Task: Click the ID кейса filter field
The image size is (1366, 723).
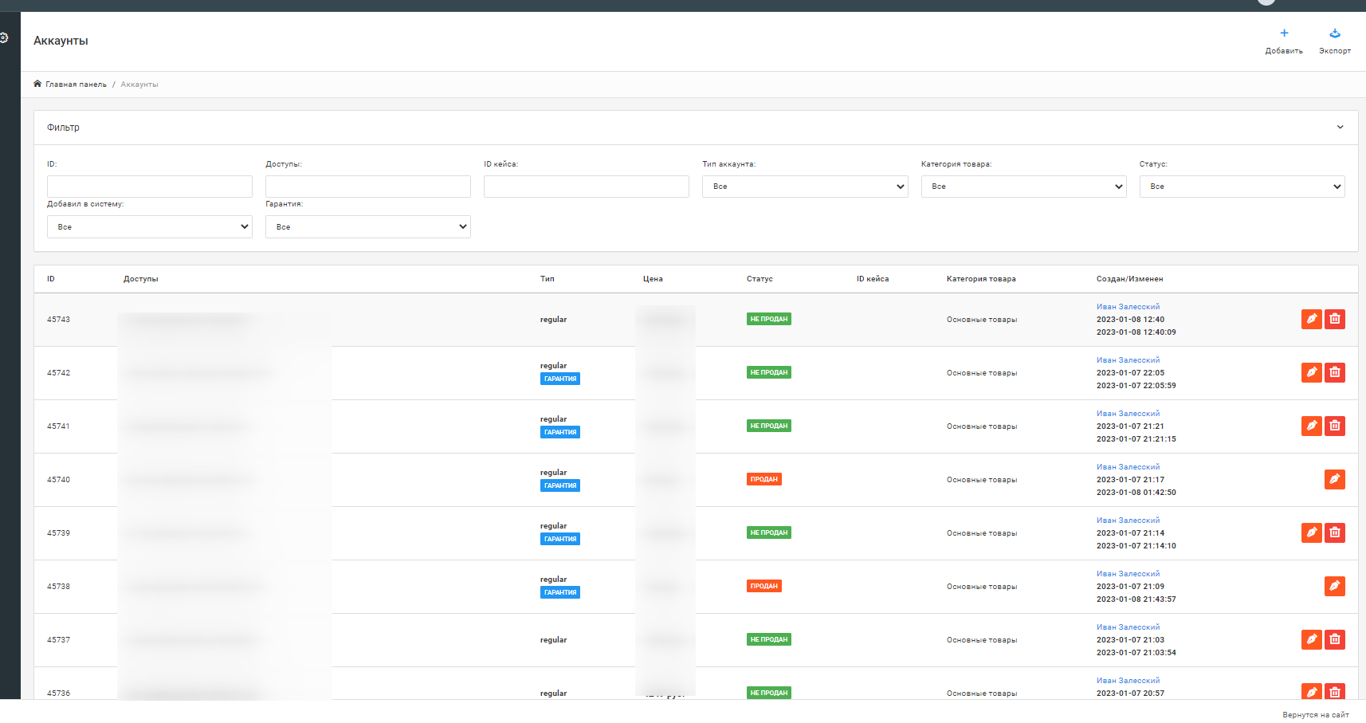Action: coord(586,187)
